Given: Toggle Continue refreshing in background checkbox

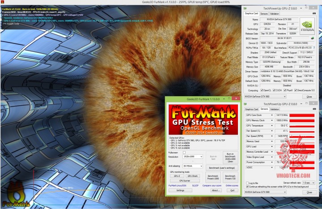Looking at the screenshot, I should (x=247, y=187).
